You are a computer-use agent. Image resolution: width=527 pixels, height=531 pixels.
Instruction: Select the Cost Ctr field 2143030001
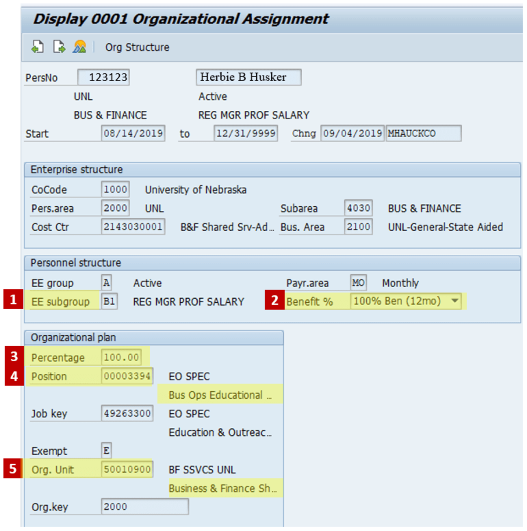coord(134,227)
